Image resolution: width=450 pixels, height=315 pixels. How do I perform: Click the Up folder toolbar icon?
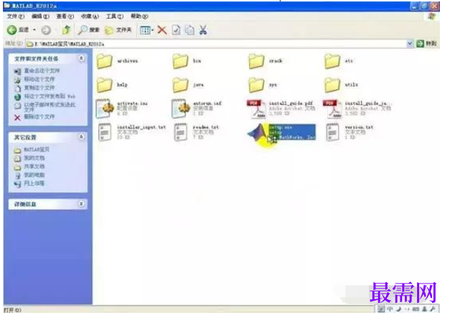(66, 29)
